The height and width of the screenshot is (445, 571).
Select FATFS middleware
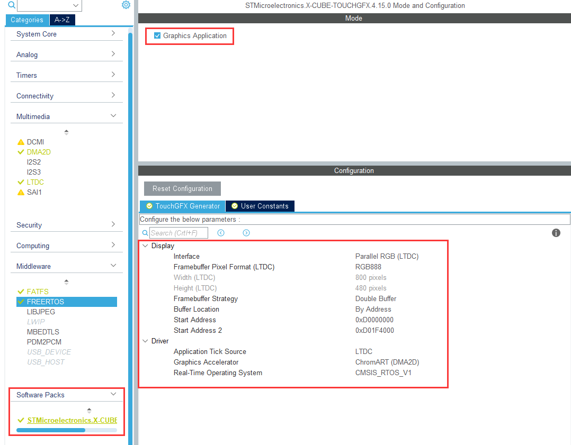pyautogui.click(x=38, y=292)
